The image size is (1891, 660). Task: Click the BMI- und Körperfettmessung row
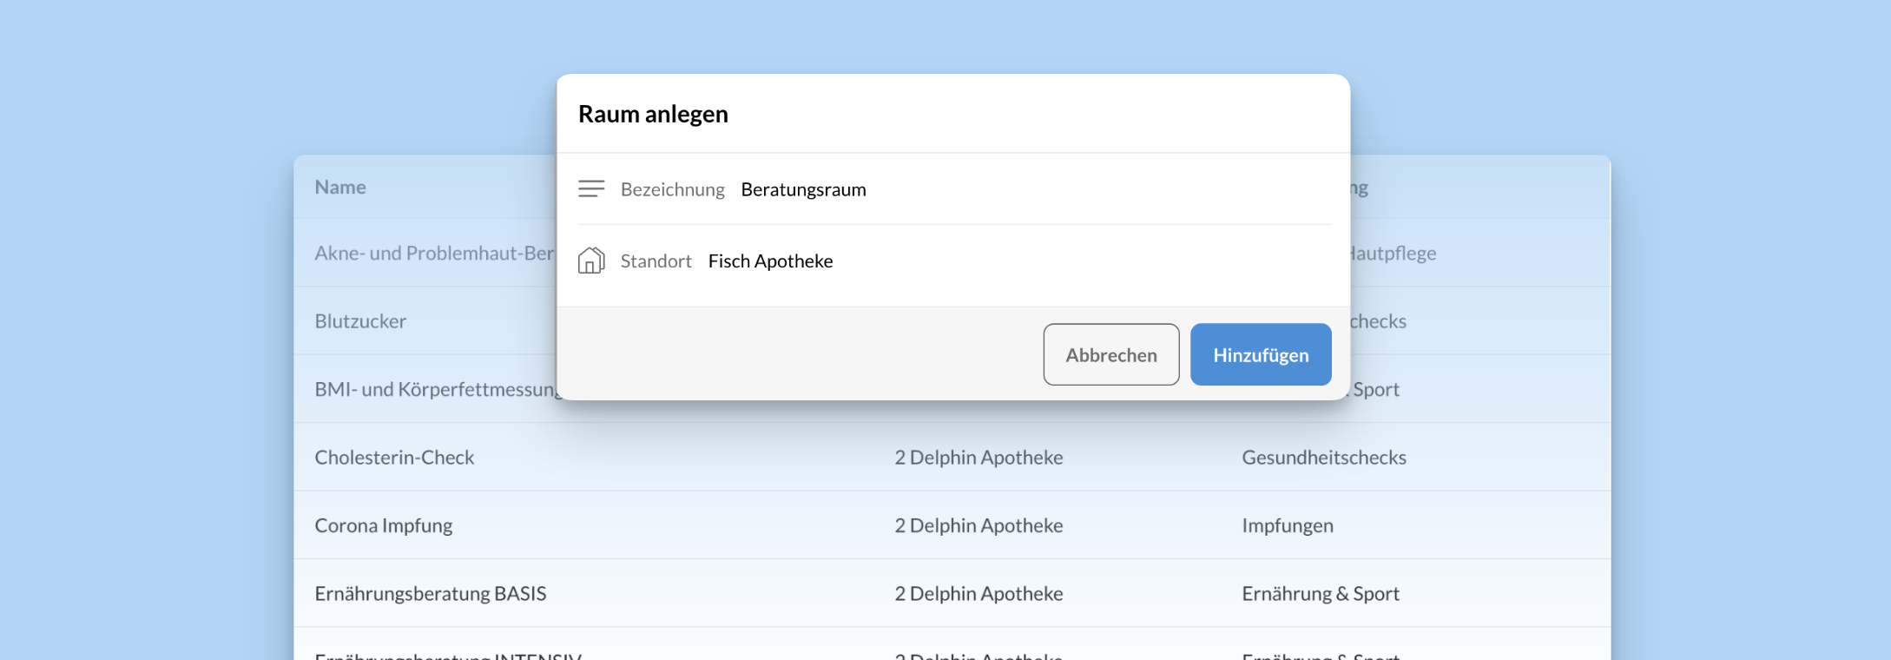pos(436,389)
